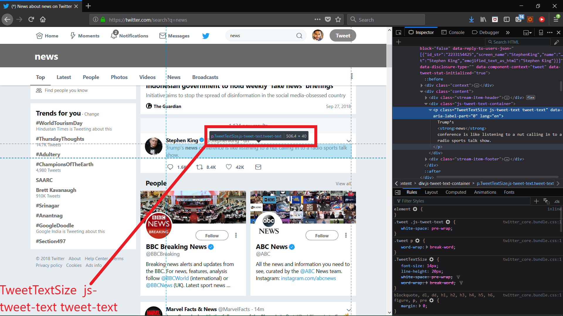Toggle the .cls class panel button
This screenshot has height=316, width=563.
pyautogui.click(x=557, y=201)
